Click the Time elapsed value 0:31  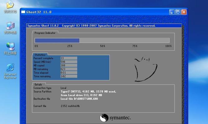[69, 73]
